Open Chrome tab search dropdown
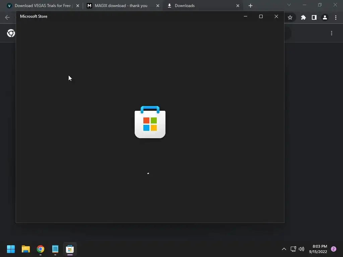 (x=289, y=5)
